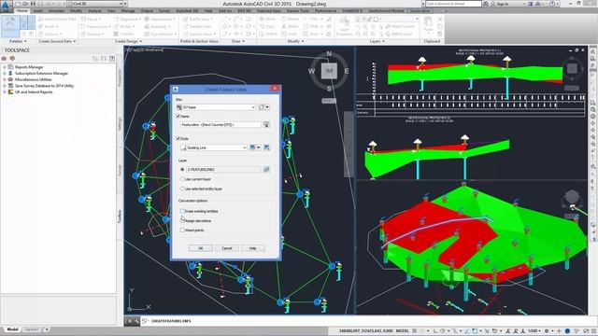Open the Output ribbon tab
Image resolution: width=598 pixels, height=336 pixels.
(147, 10)
